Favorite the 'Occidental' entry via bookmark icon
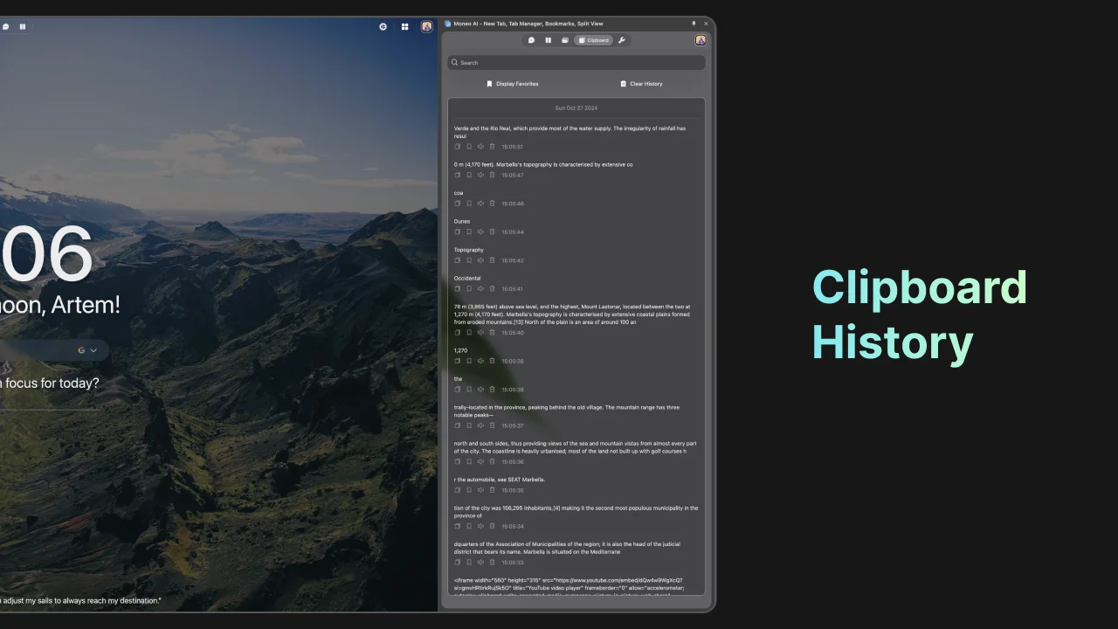This screenshot has height=629, width=1118. [469, 288]
